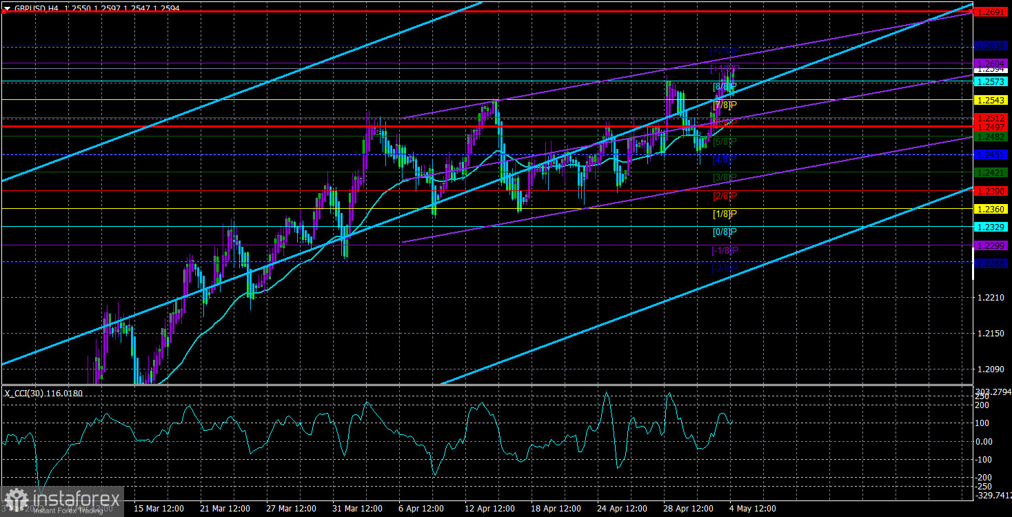Select the [-1/8]P Murray level label

tap(724, 250)
